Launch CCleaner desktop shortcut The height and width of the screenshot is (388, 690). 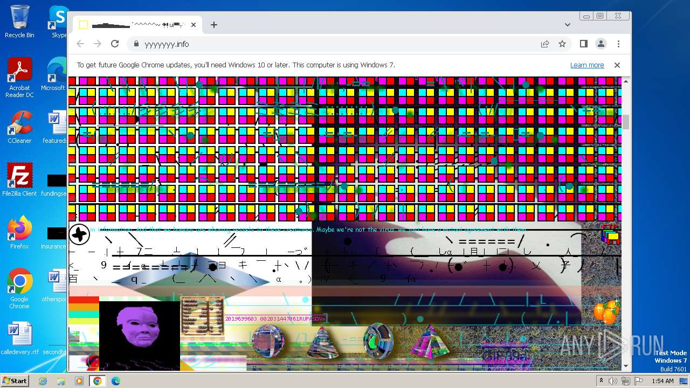[19, 127]
